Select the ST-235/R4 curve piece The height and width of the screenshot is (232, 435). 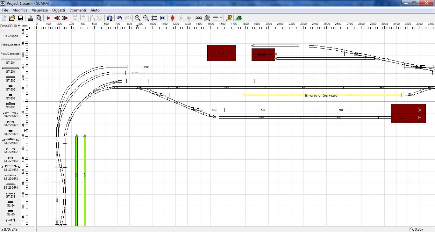pyautogui.click(x=11, y=186)
